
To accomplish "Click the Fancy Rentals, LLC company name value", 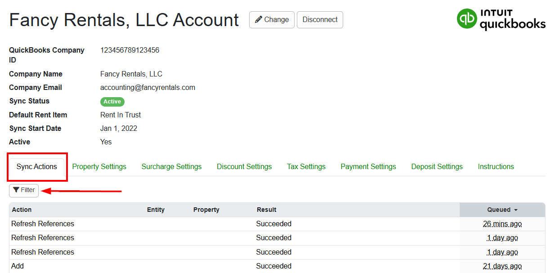I will [x=131, y=74].
